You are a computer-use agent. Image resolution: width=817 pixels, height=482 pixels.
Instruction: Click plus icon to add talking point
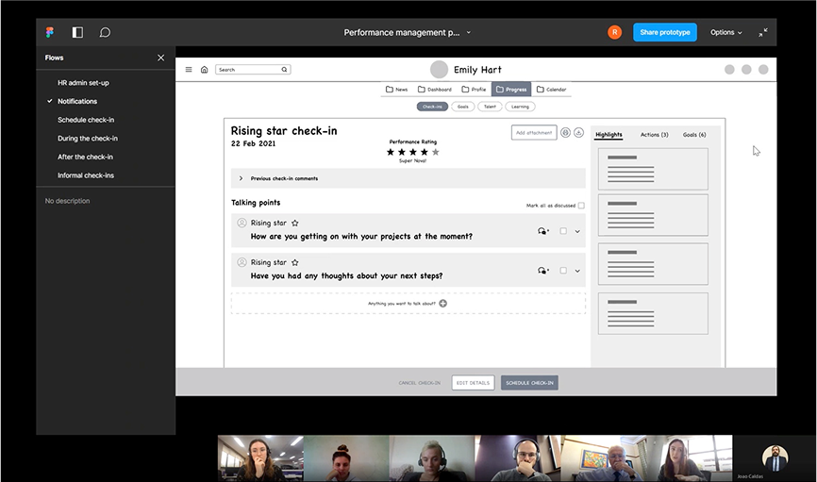pyautogui.click(x=443, y=303)
